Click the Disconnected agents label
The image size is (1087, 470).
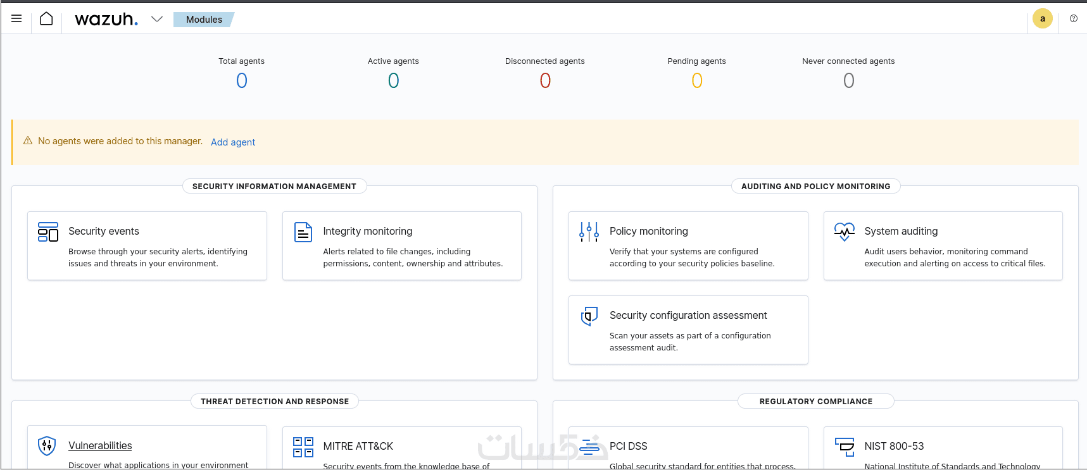(x=545, y=61)
